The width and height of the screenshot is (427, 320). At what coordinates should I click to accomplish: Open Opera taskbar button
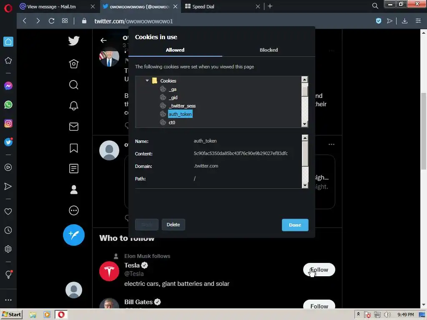61,315
